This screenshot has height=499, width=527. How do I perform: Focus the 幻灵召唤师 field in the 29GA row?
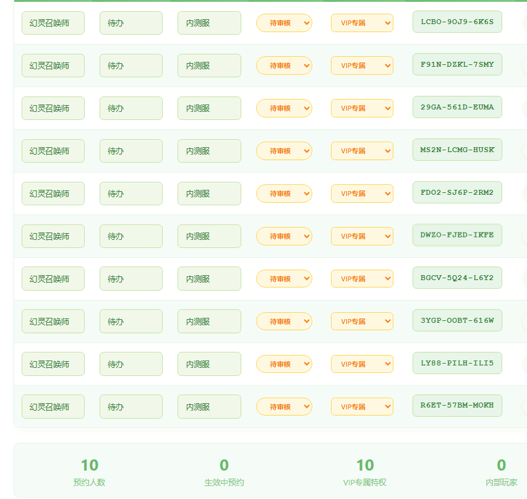click(x=53, y=108)
